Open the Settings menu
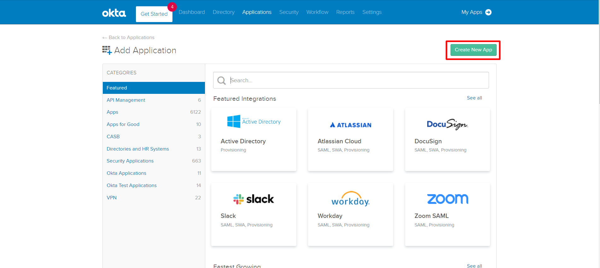Viewport: 600px width, 268px height. tap(372, 12)
